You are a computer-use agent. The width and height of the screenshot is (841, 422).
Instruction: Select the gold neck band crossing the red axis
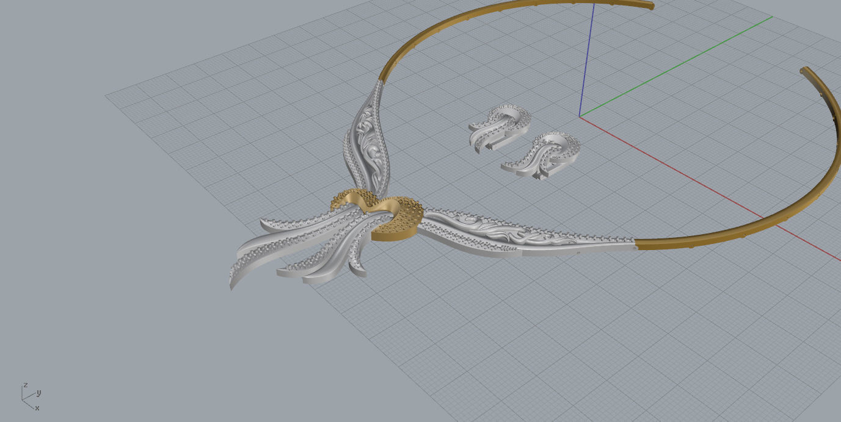click(788, 216)
